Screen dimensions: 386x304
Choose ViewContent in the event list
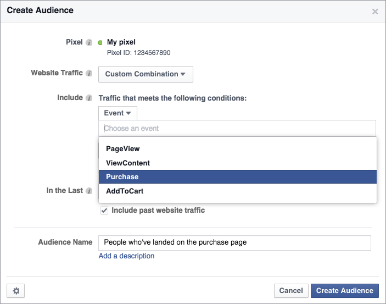point(238,163)
